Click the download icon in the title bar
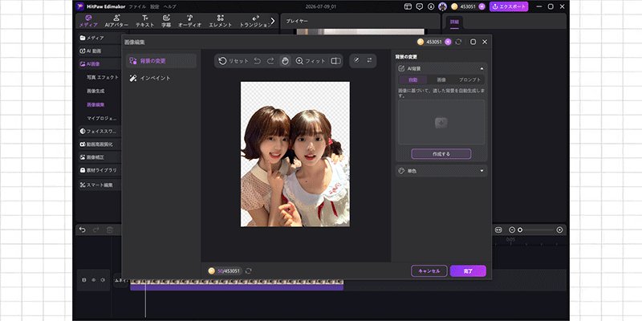This screenshot has height=321, width=642. click(431, 6)
